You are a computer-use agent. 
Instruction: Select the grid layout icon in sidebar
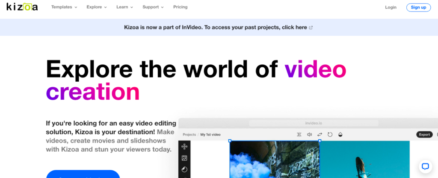[x=184, y=146]
